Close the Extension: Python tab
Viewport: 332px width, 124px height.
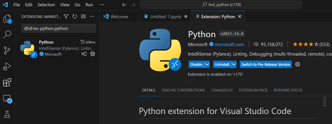coord(240,17)
